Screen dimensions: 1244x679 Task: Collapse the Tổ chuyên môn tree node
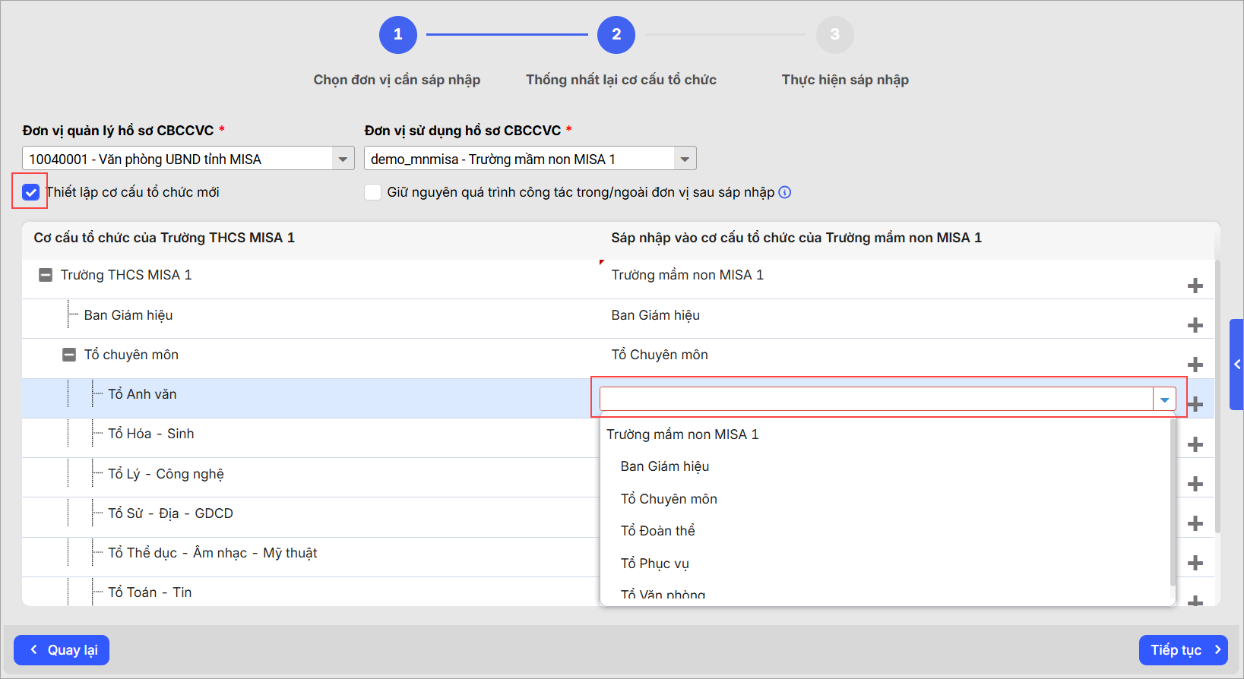(69, 355)
